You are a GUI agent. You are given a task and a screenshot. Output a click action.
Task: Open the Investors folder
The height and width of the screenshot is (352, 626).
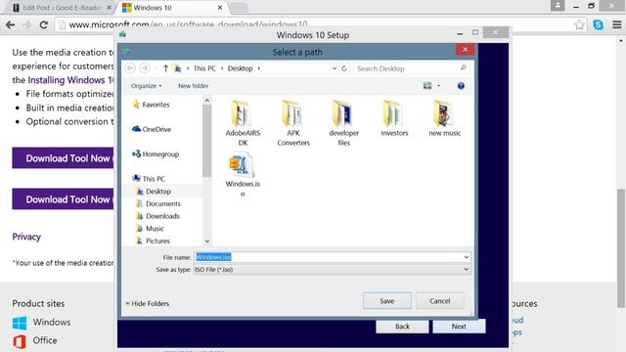pyautogui.click(x=394, y=118)
